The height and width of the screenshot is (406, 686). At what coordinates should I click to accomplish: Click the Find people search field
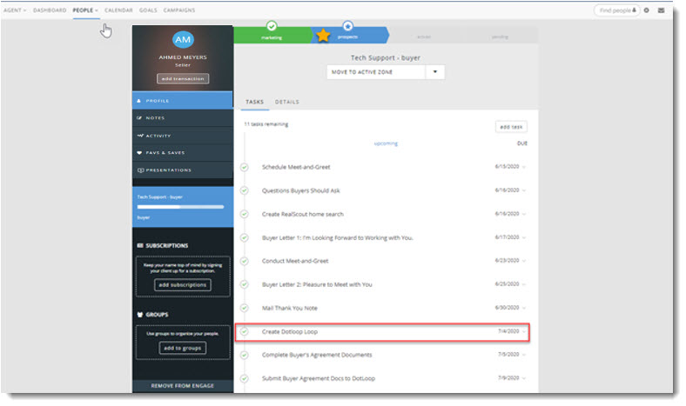[x=617, y=10]
